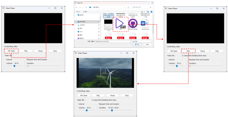Viewport: 228px width, 117px height.
Task: Expand the file name combo box arrow
Action: 130,42
